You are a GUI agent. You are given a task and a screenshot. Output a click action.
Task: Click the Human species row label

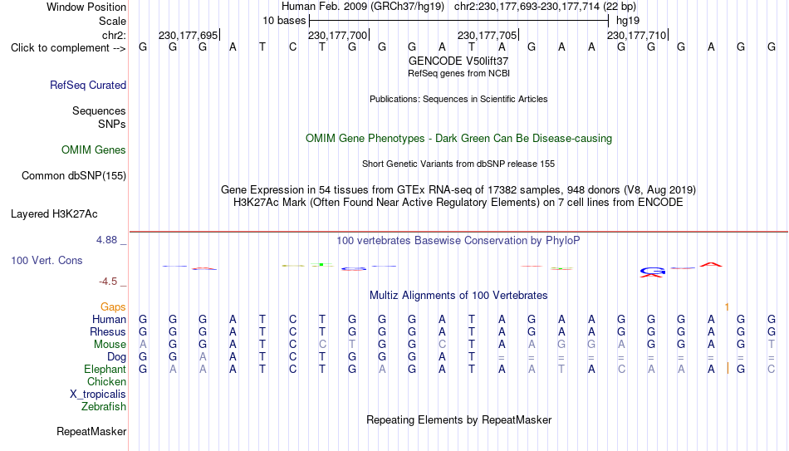tap(109, 319)
